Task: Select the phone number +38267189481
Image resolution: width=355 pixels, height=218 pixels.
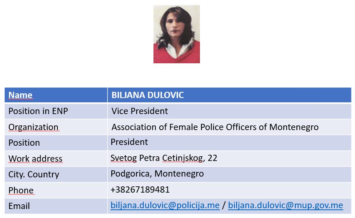Action: [x=140, y=190]
